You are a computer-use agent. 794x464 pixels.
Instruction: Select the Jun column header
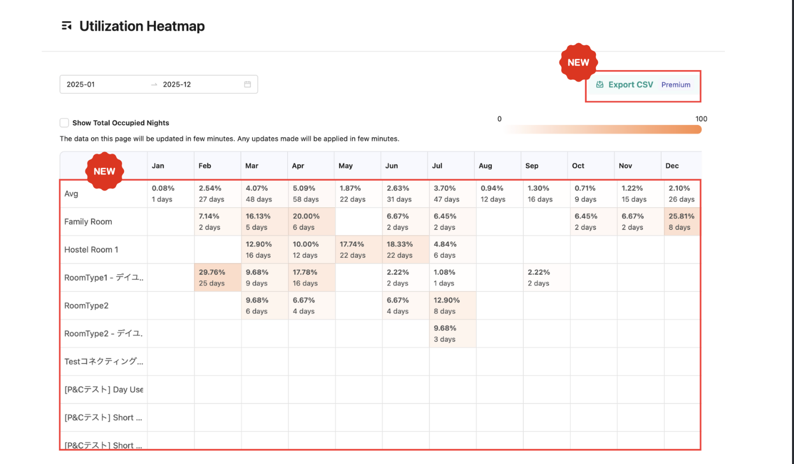point(404,166)
